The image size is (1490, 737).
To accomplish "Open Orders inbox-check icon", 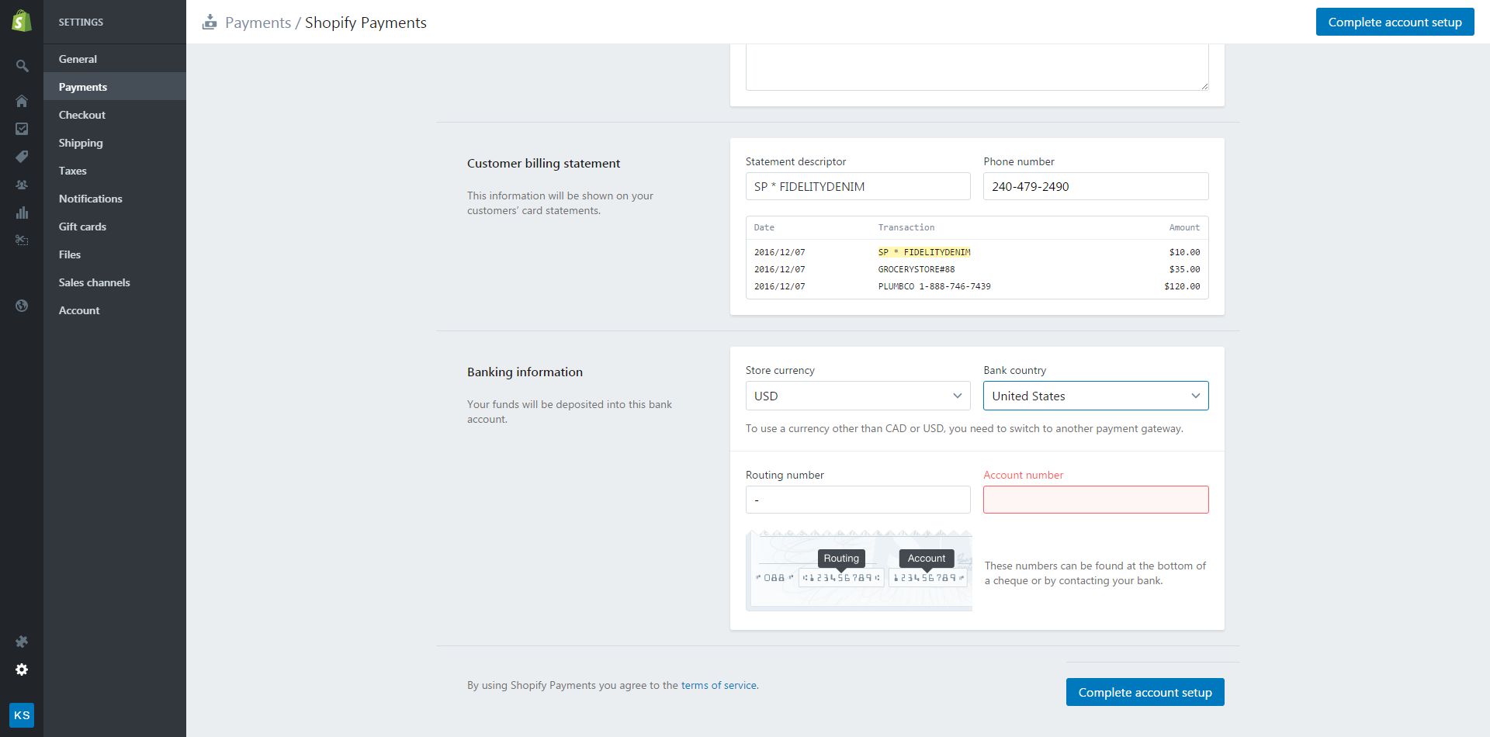I will click(22, 129).
